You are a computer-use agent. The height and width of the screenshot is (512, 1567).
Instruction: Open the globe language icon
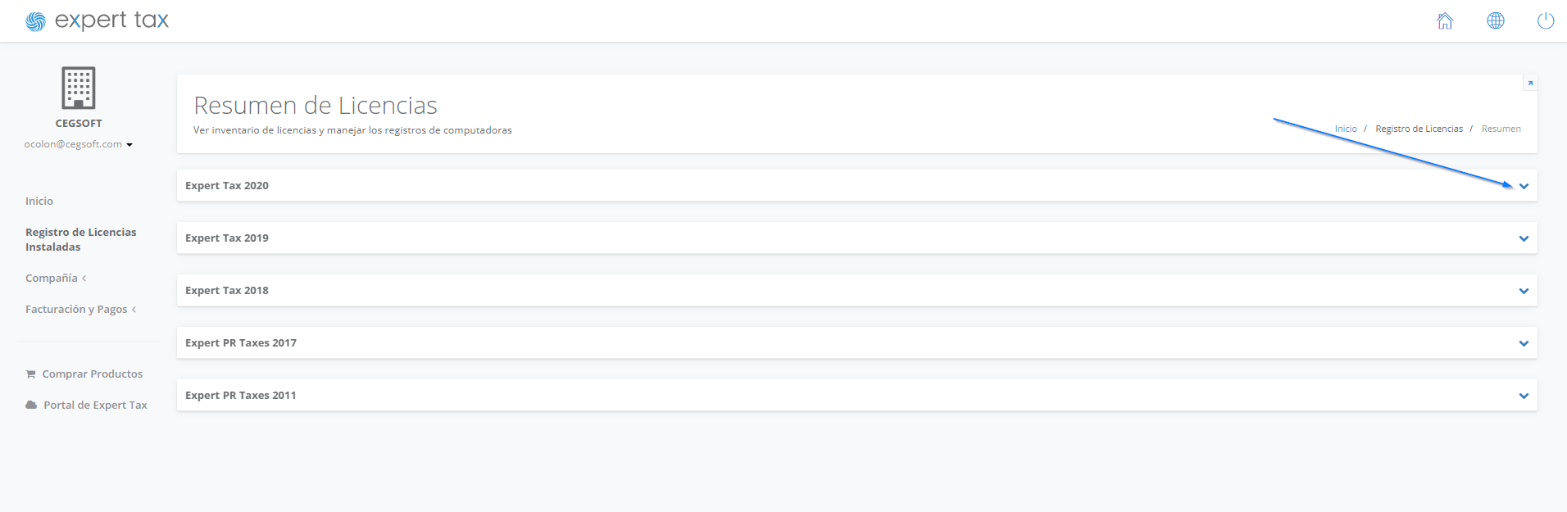[1496, 20]
